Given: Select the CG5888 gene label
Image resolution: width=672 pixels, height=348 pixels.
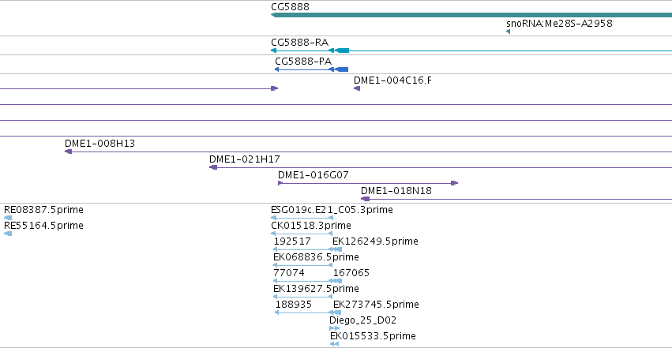Looking at the screenshot, I should coord(290,7).
